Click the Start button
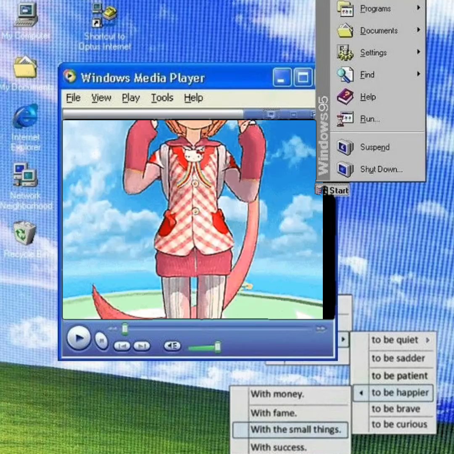This screenshot has height=454, width=454. click(334, 191)
